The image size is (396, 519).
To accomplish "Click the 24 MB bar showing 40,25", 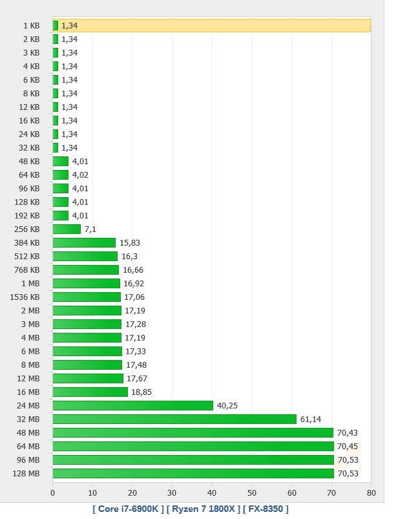I will 132,405.
